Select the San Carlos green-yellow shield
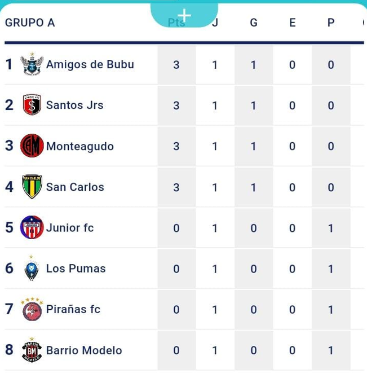The width and height of the screenshot is (367, 378). [32, 187]
